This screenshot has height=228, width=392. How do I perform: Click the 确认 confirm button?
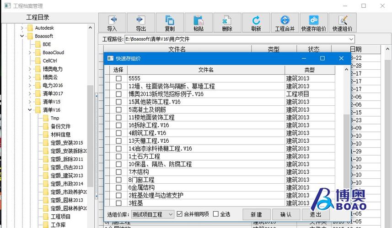(286, 214)
